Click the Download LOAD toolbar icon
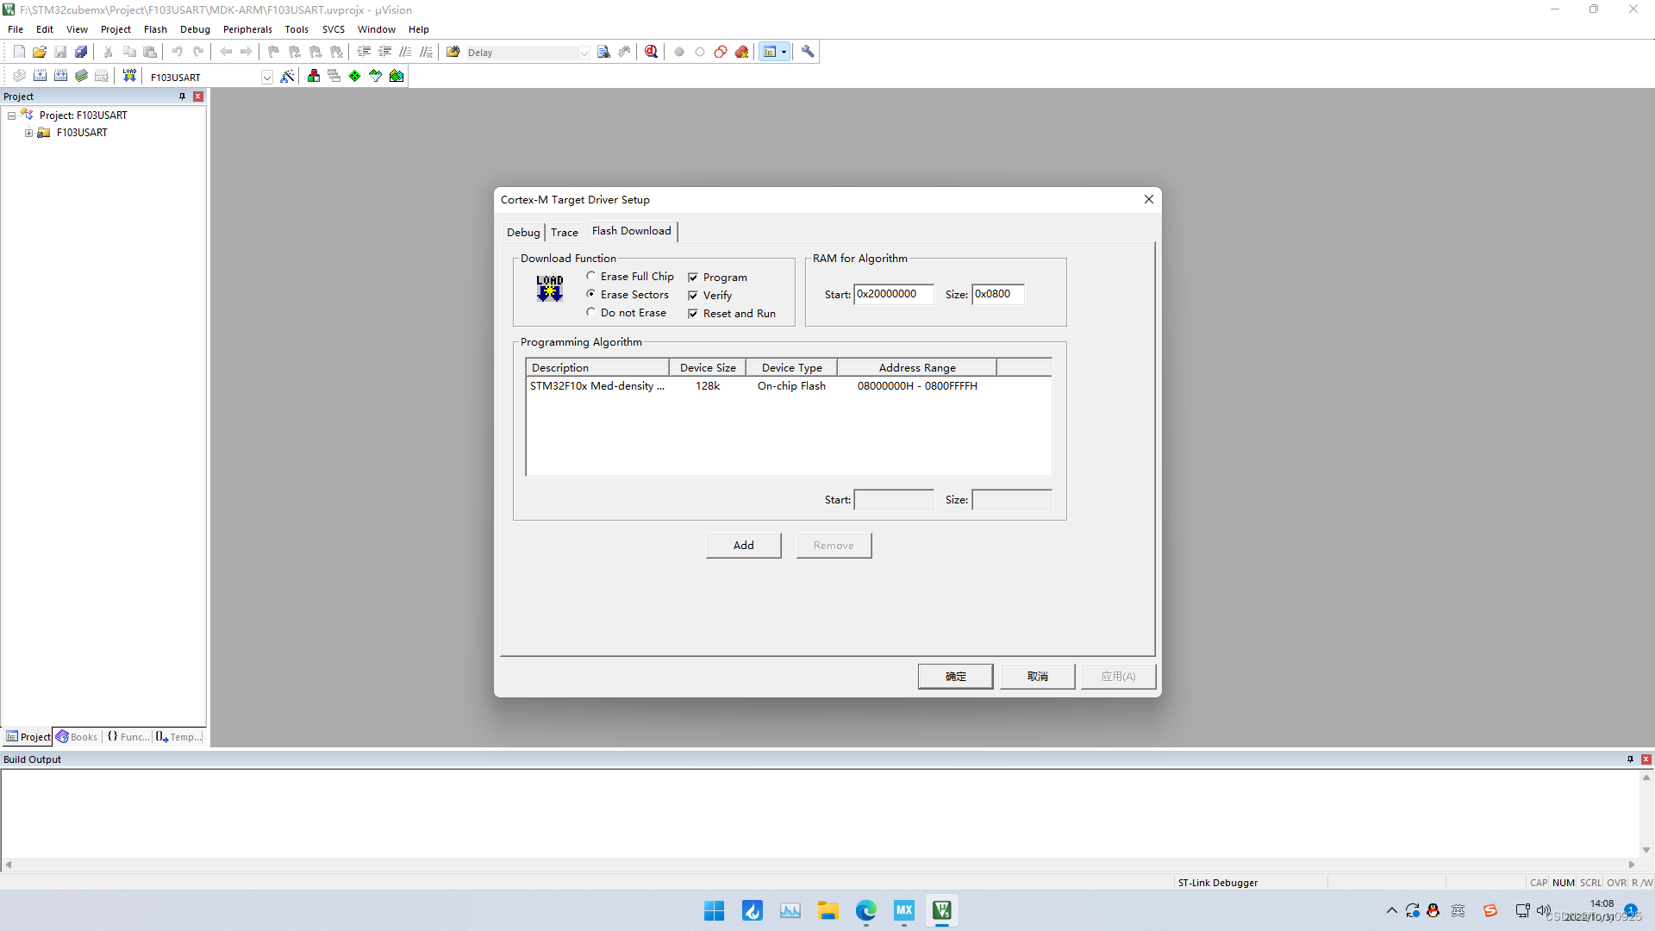This screenshot has height=931, width=1655. point(129,76)
